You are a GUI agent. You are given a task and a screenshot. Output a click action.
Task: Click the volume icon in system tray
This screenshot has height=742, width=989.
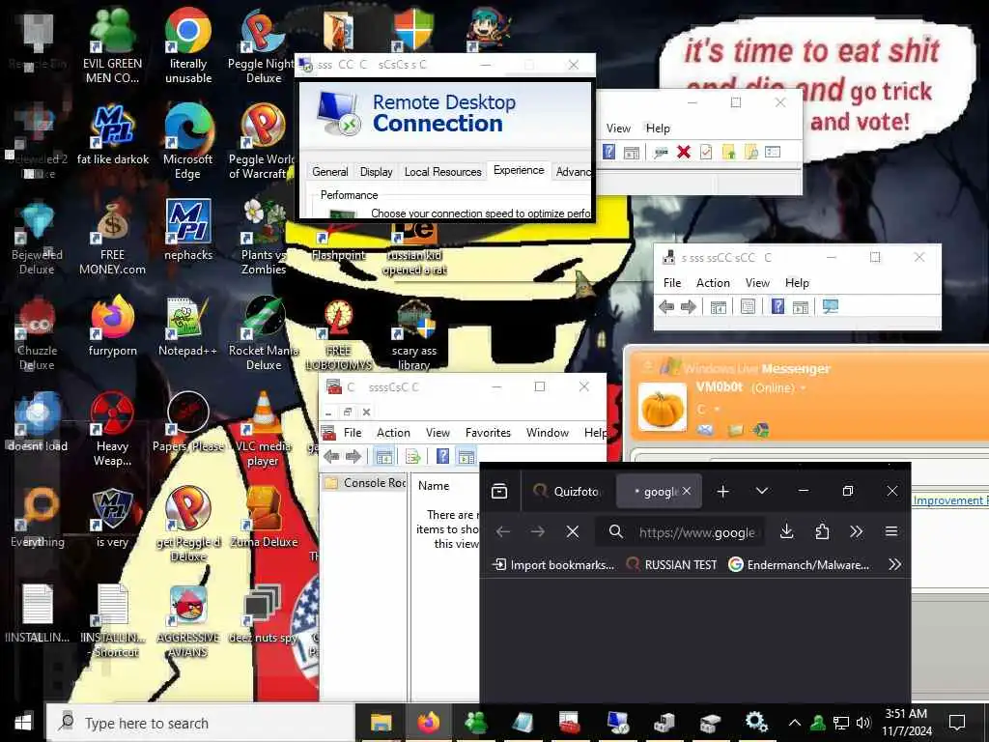pyautogui.click(x=863, y=723)
